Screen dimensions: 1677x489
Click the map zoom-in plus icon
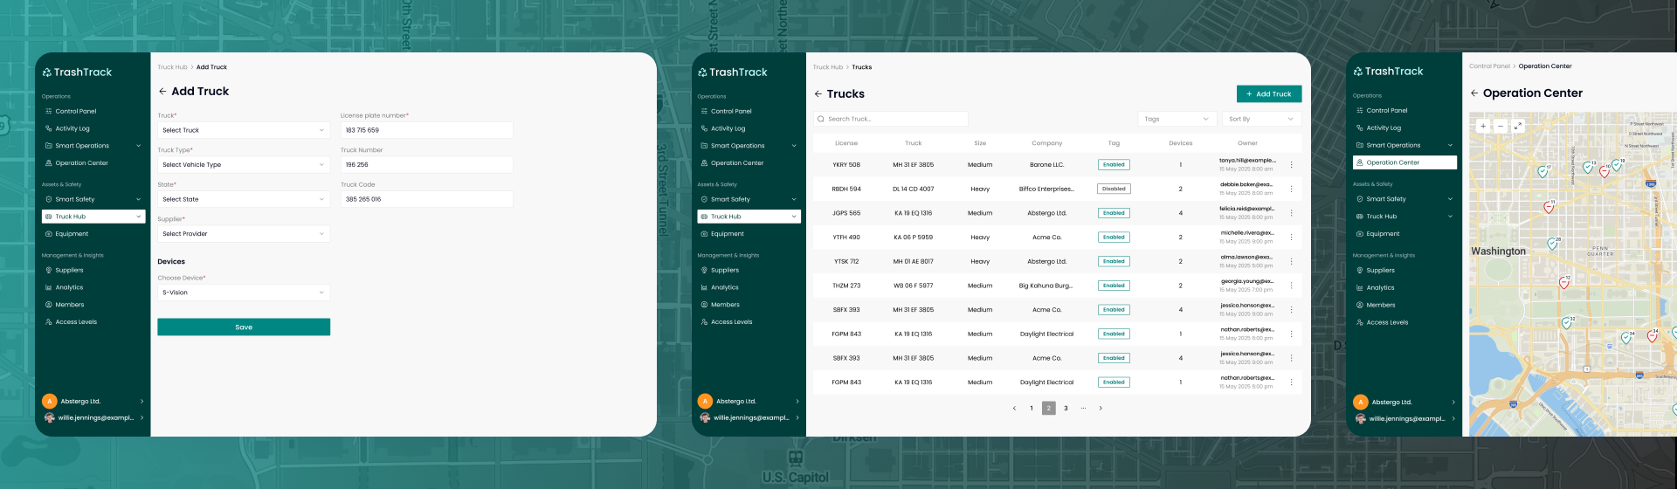(x=1482, y=126)
